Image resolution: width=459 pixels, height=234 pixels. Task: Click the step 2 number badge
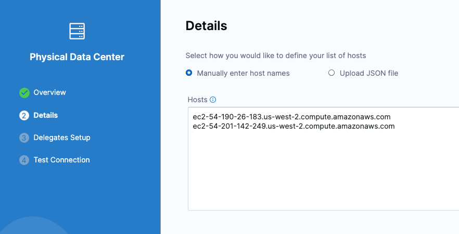click(x=24, y=116)
